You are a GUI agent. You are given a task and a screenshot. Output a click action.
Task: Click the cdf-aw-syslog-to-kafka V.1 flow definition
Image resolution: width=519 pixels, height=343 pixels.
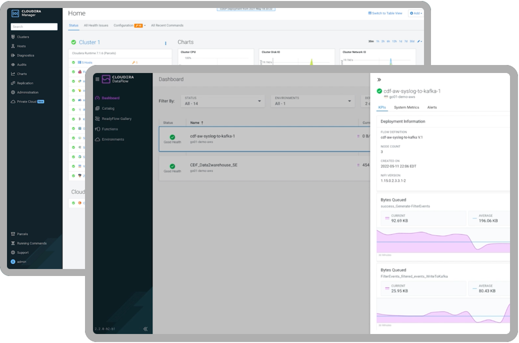[x=401, y=137]
